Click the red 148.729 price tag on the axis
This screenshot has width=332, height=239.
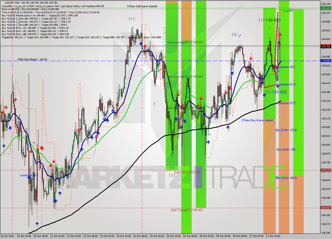point(326,170)
